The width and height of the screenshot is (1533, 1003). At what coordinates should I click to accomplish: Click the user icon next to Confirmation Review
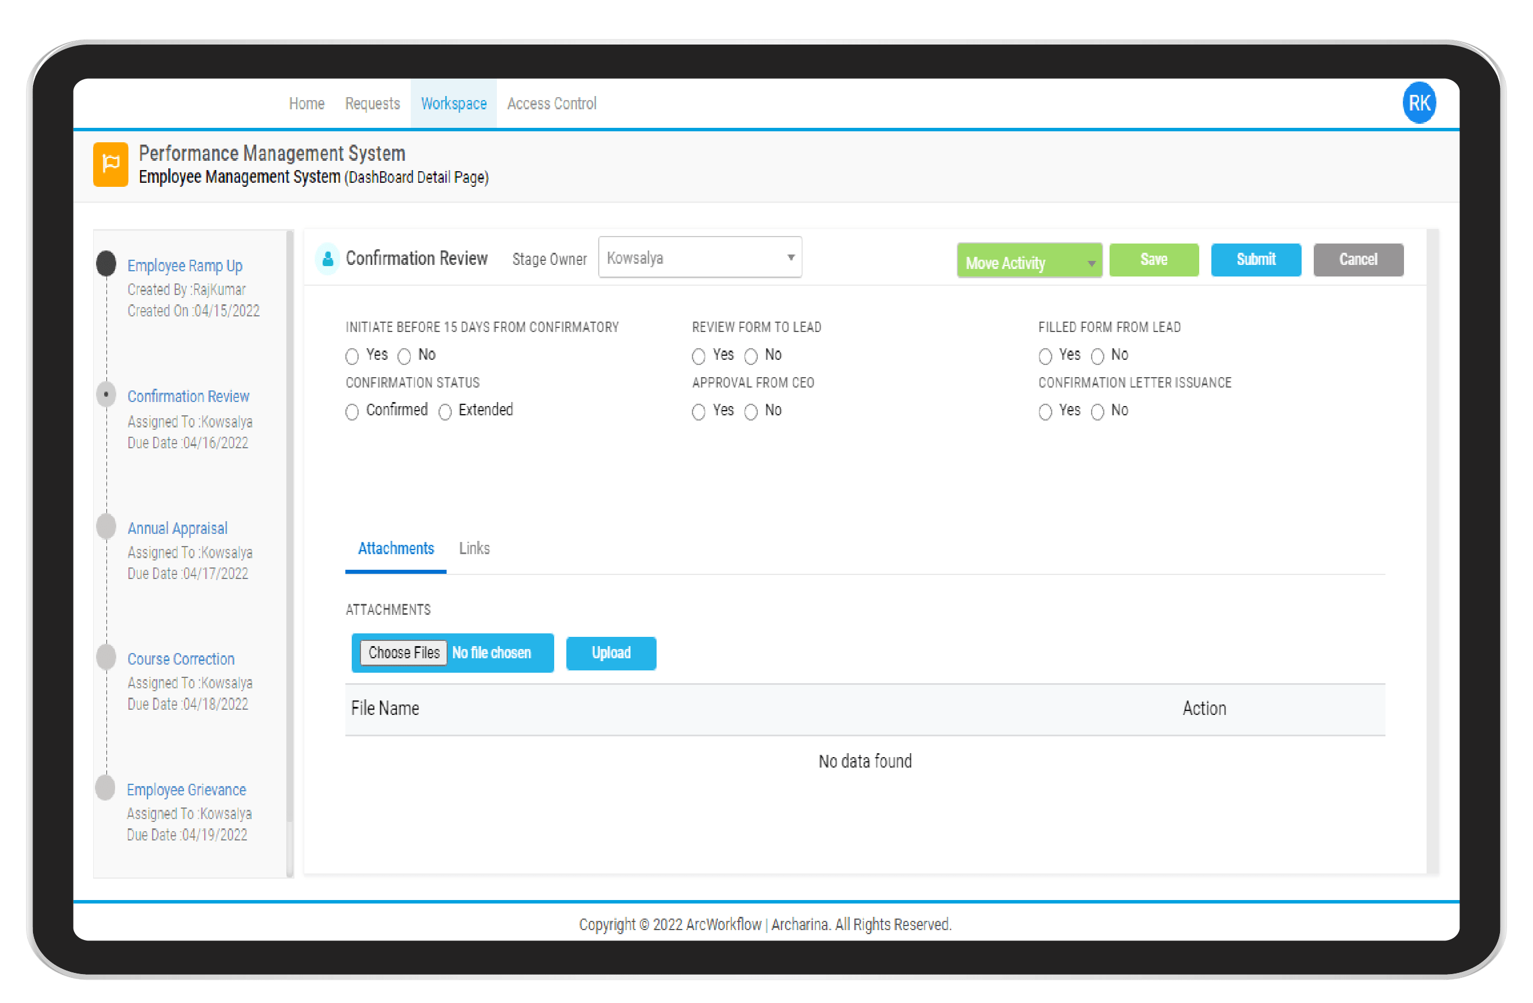[327, 259]
